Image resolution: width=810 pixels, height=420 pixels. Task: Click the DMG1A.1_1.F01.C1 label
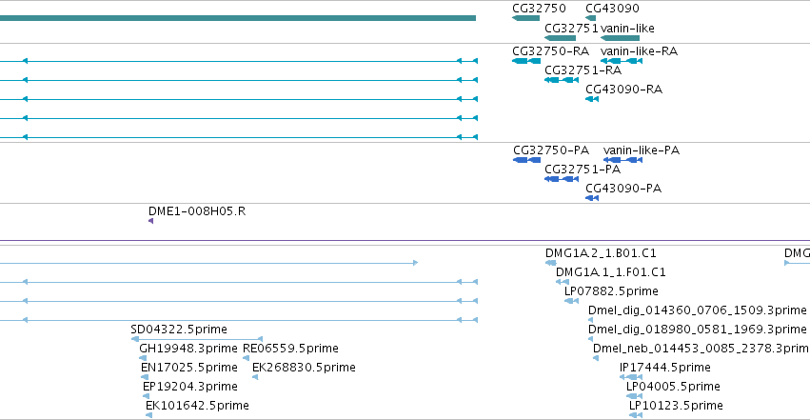click(611, 272)
